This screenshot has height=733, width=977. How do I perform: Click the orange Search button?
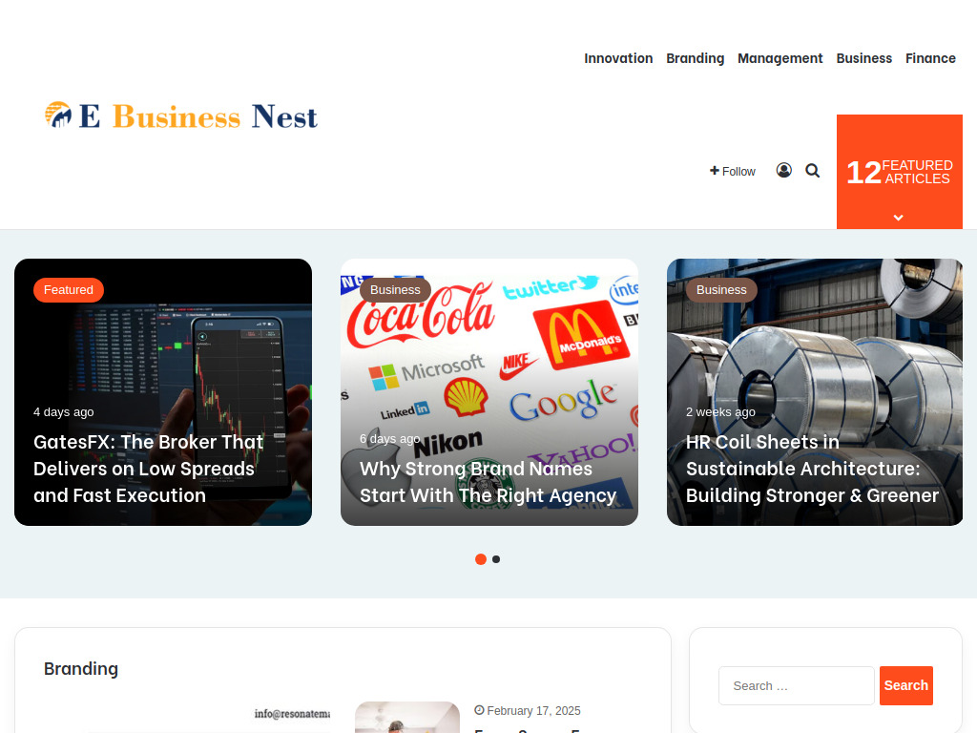pyautogui.click(x=906, y=685)
